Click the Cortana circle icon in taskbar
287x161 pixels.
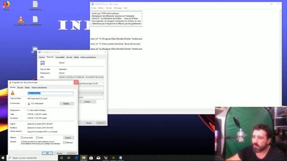tap(62, 158)
